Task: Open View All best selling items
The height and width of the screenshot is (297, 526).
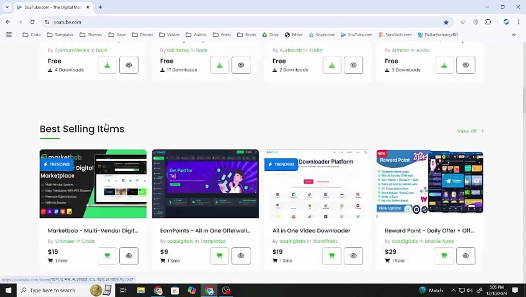Action: (x=470, y=131)
